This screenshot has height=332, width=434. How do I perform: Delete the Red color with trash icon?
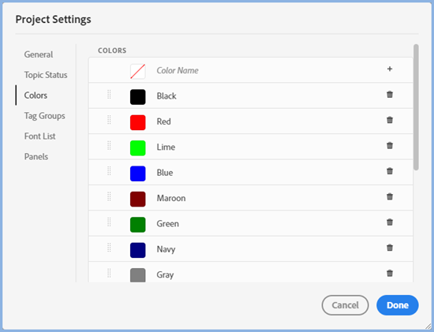tap(390, 120)
